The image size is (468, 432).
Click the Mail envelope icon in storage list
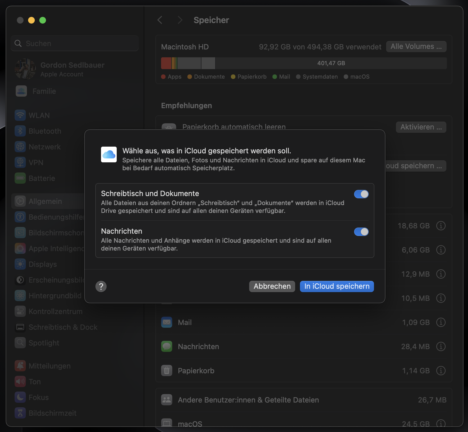coord(166,322)
